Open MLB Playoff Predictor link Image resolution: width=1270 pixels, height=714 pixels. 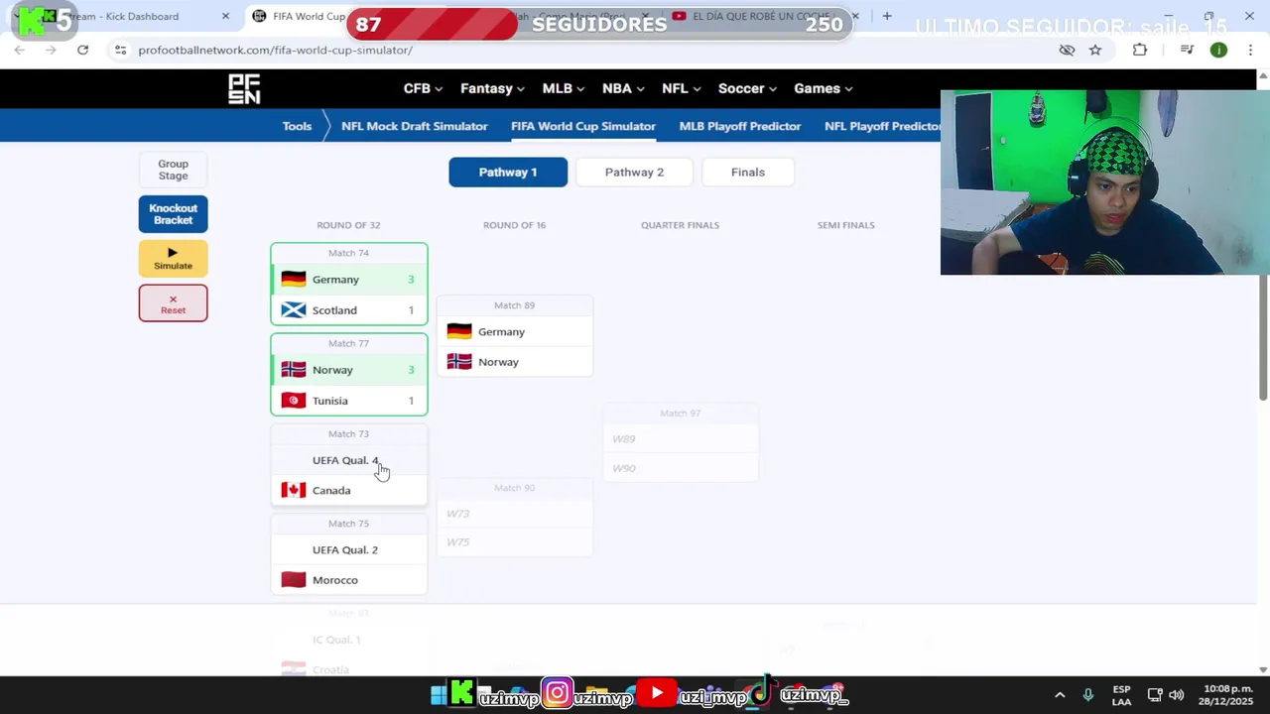(740, 126)
